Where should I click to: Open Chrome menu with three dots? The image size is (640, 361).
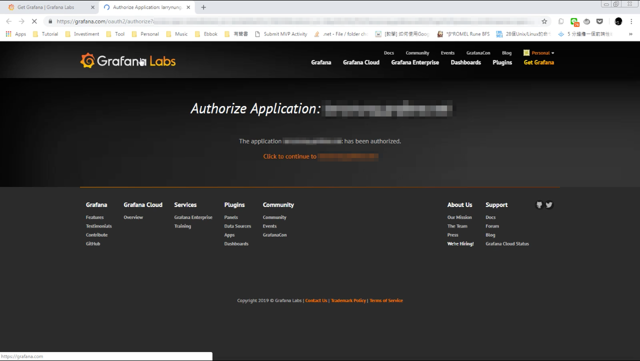coord(632,21)
